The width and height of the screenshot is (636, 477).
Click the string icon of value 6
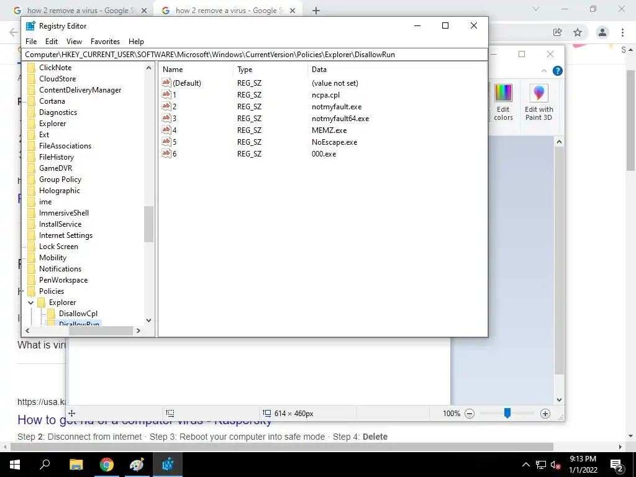click(166, 153)
